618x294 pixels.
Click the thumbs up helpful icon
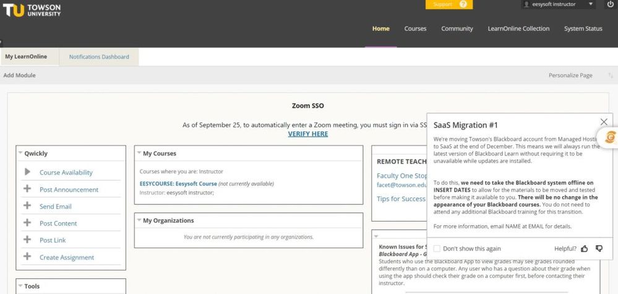pos(585,249)
